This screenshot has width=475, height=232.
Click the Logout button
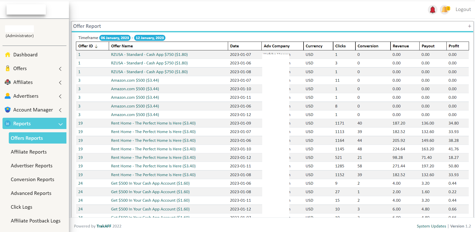(x=463, y=9)
